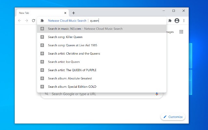
Task: Open a new tab with plus button
Action: [74, 13]
